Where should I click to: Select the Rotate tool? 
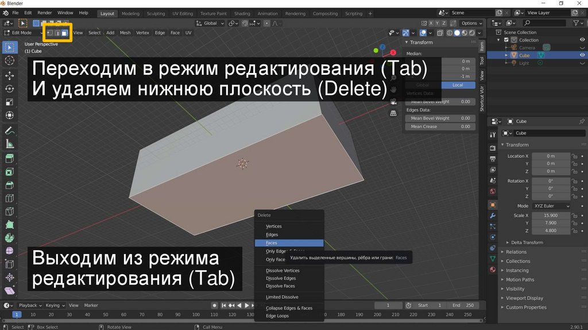pyautogui.click(x=9, y=89)
